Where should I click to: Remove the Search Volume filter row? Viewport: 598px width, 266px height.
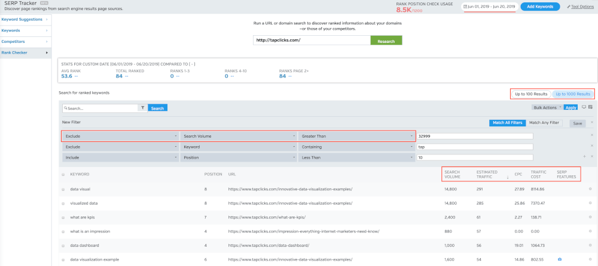[x=592, y=135]
